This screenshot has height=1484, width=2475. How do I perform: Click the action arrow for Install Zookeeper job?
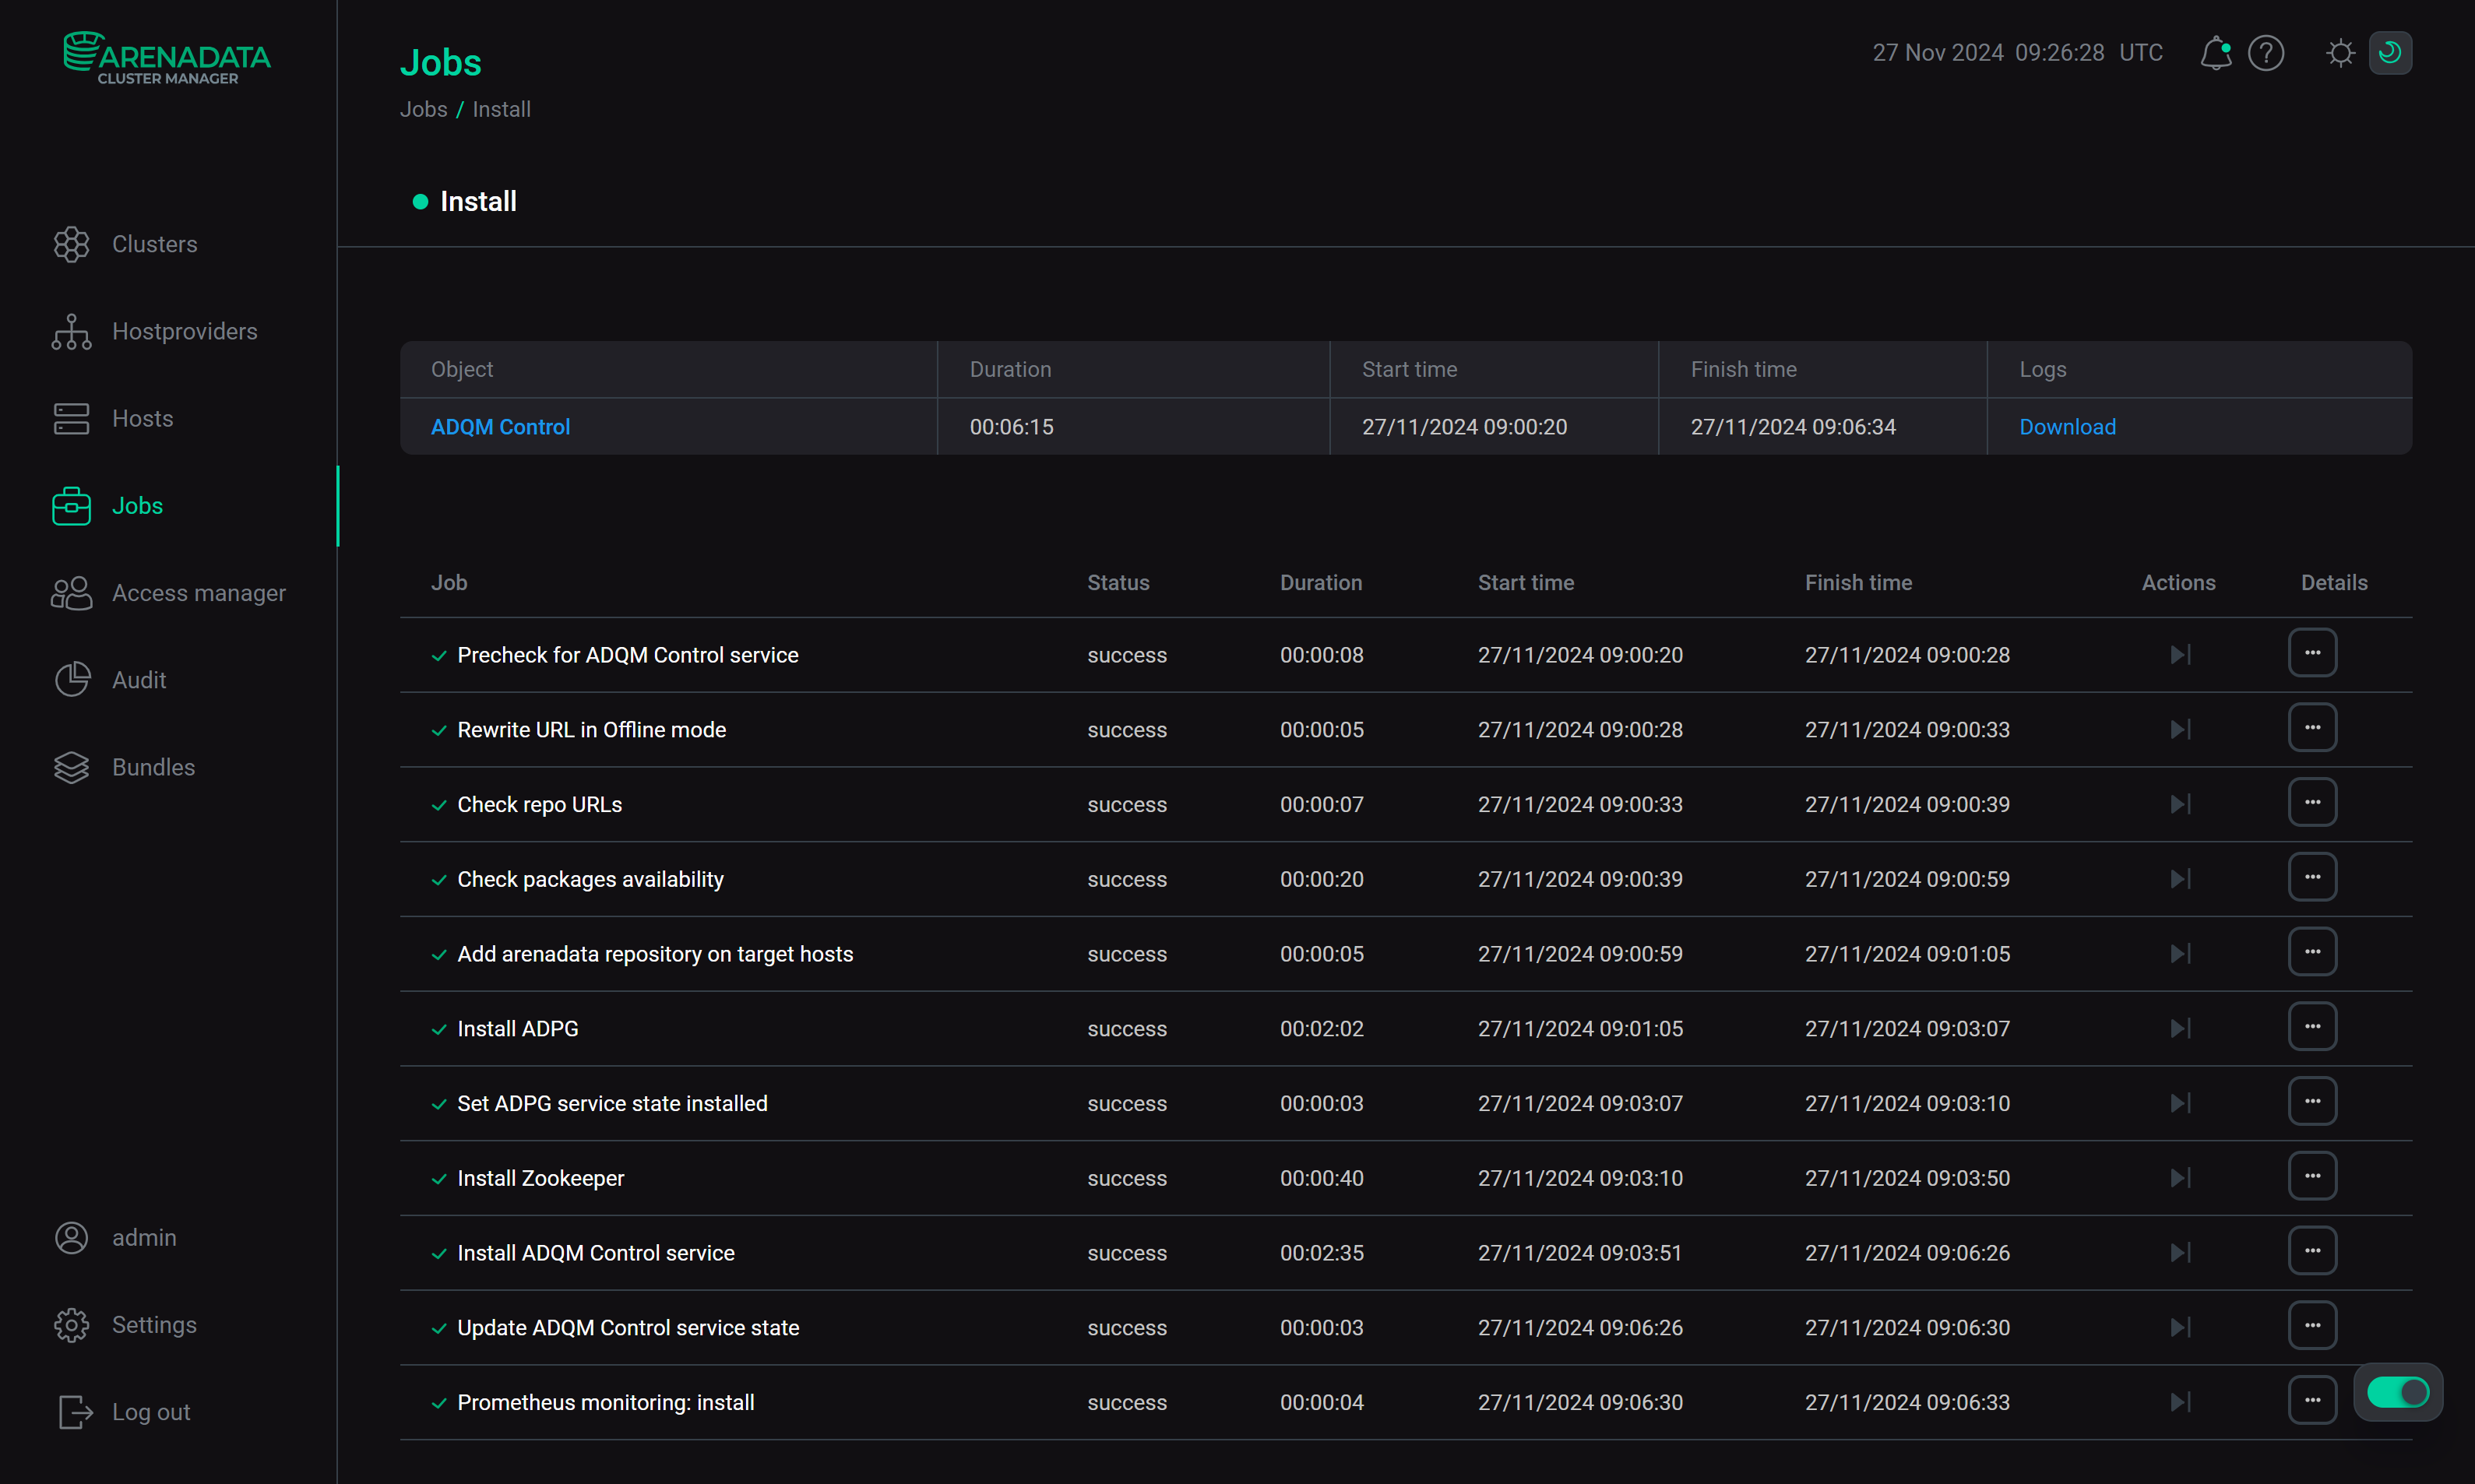point(2180,1177)
